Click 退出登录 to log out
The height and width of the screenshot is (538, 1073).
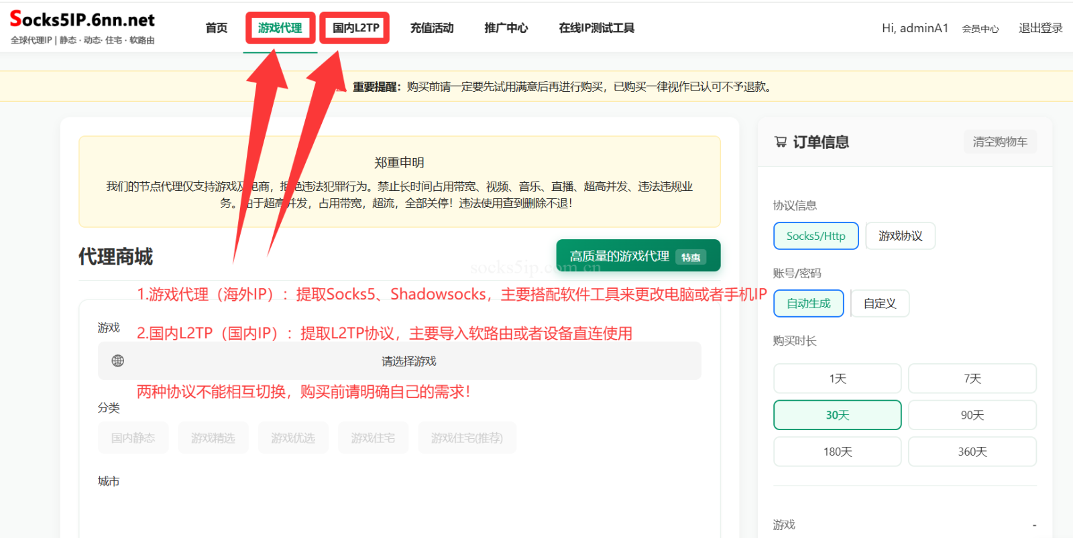pyautogui.click(x=1041, y=28)
